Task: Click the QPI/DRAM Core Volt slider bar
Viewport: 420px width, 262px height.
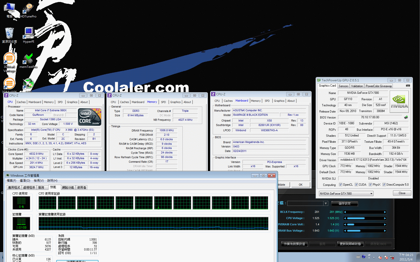Action: coord(365,225)
